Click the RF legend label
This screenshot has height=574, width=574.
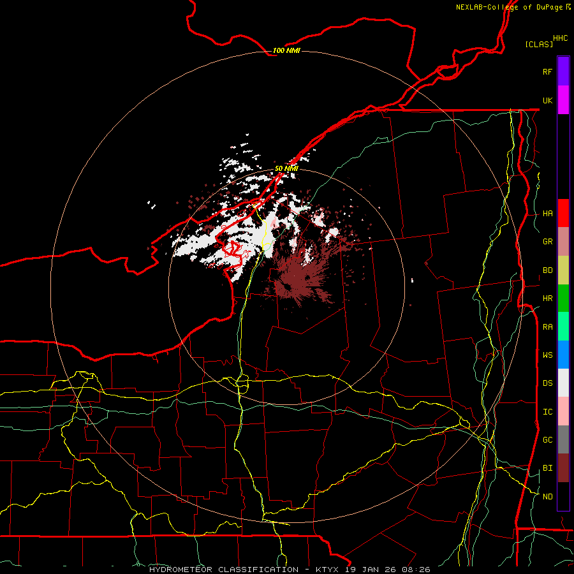[x=547, y=71]
